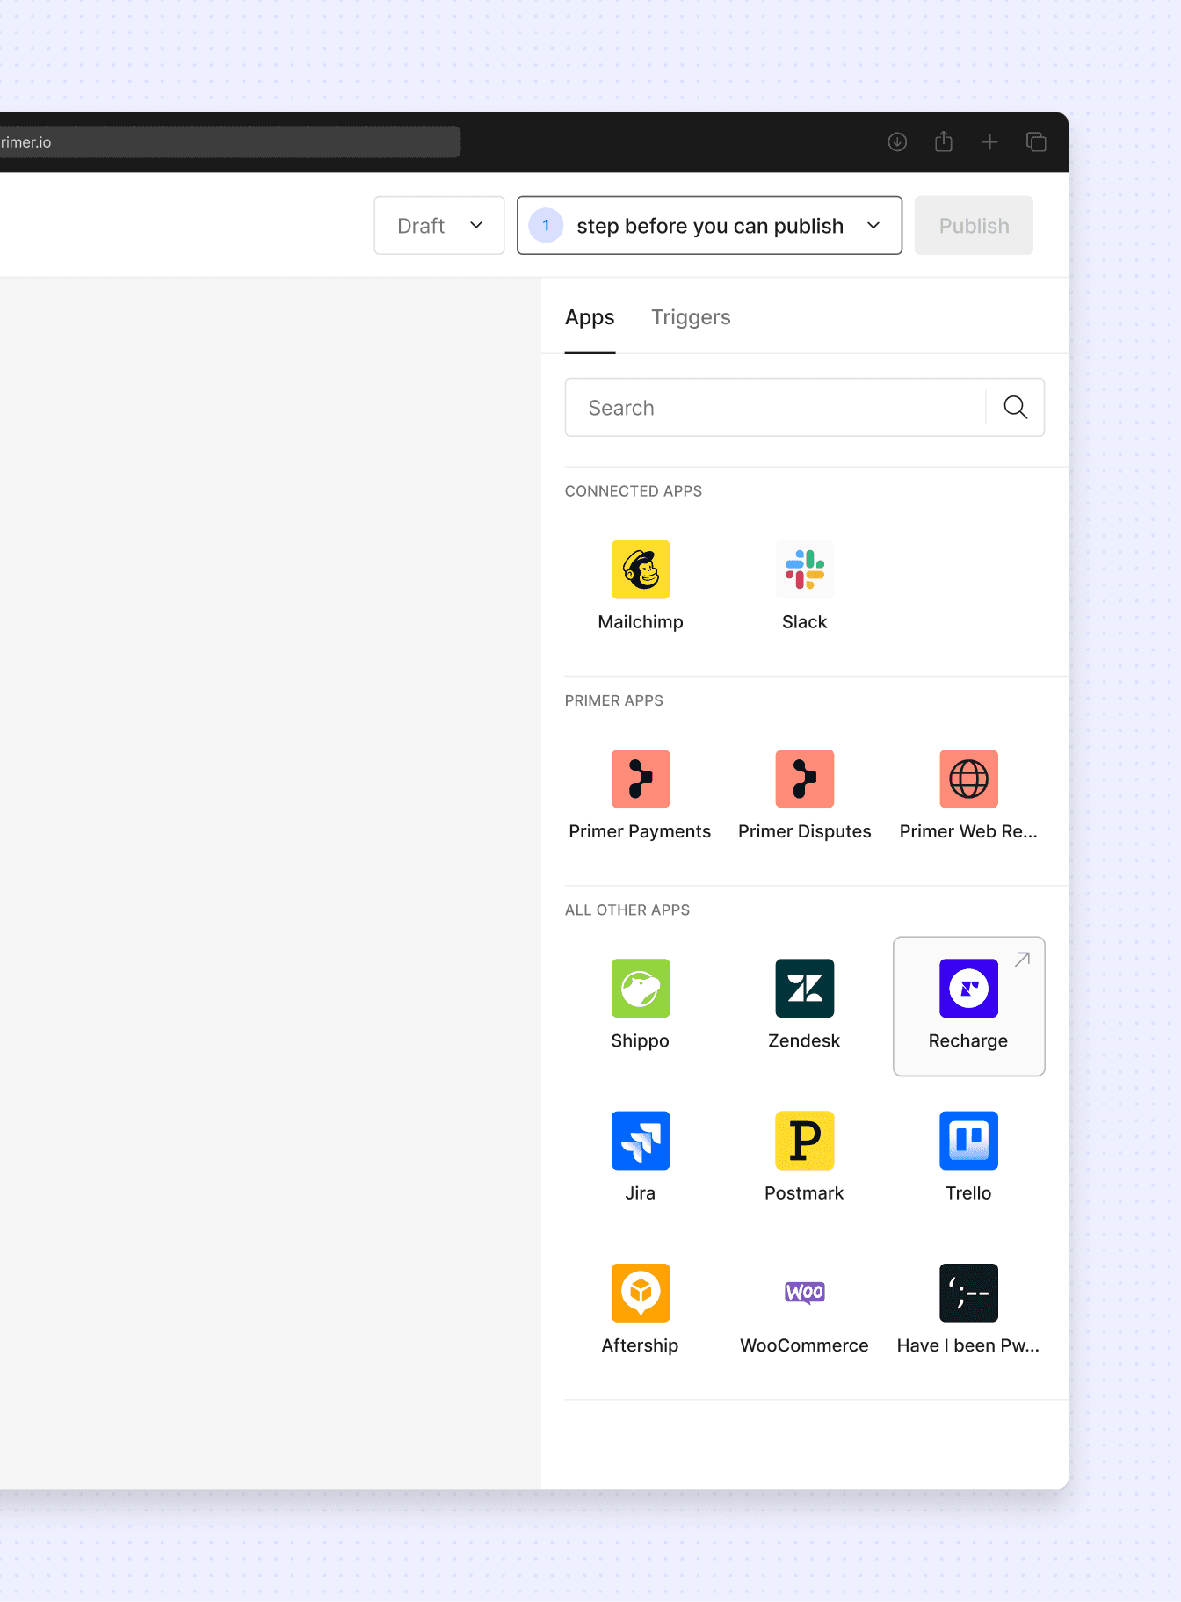Open the Primer Payments app icon
The height and width of the screenshot is (1602, 1181).
point(641,779)
